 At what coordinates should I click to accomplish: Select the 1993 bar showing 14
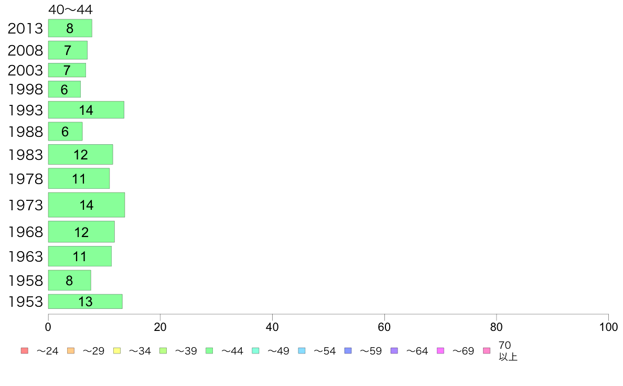click(x=86, y=110)
